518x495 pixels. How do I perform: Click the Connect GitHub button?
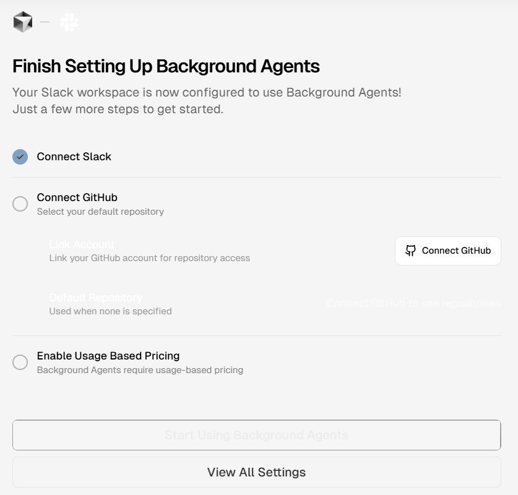[448, 251]
